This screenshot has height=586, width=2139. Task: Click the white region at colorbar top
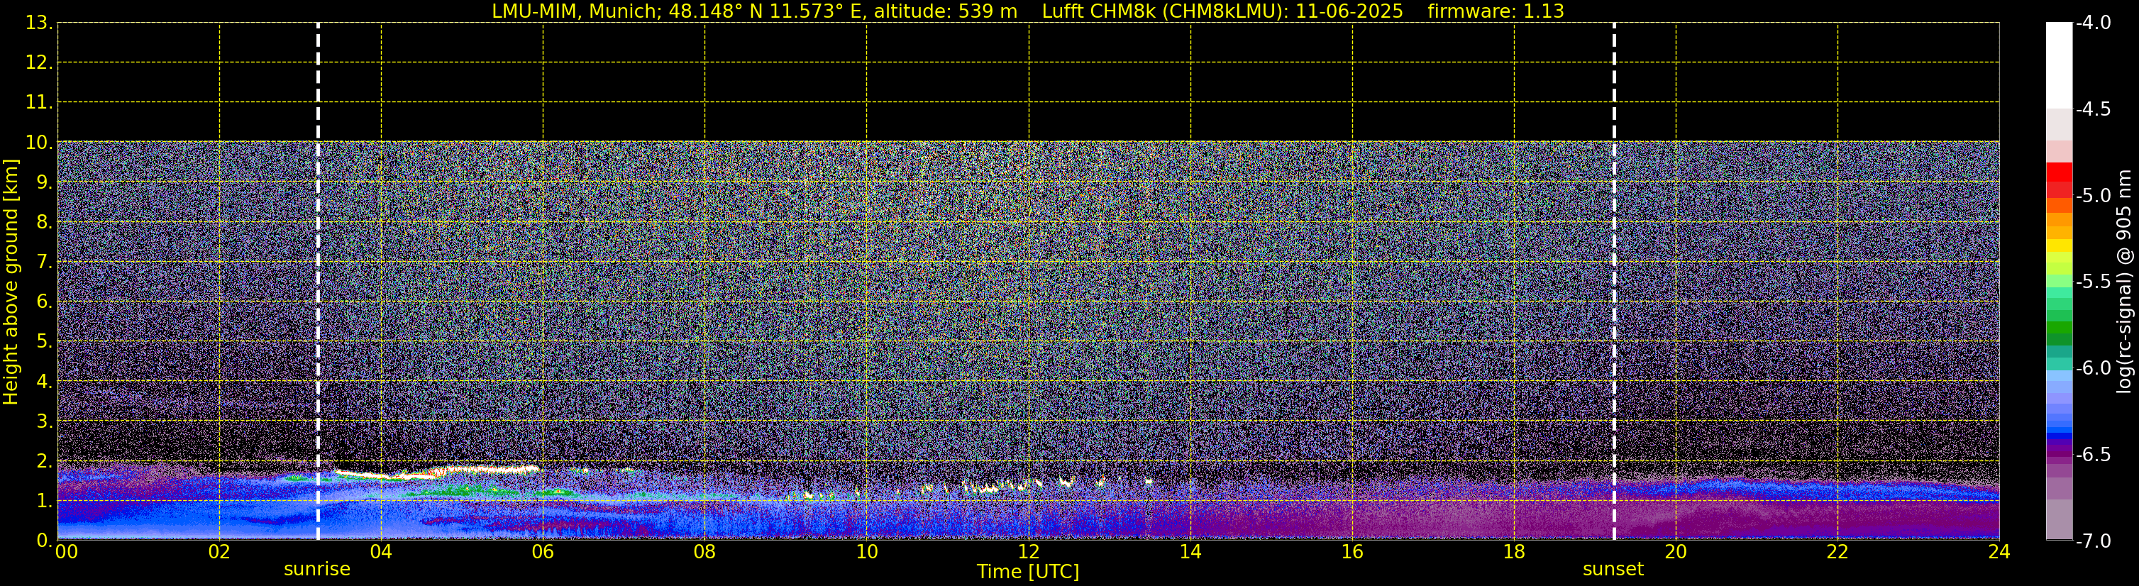pos(2060,65)
